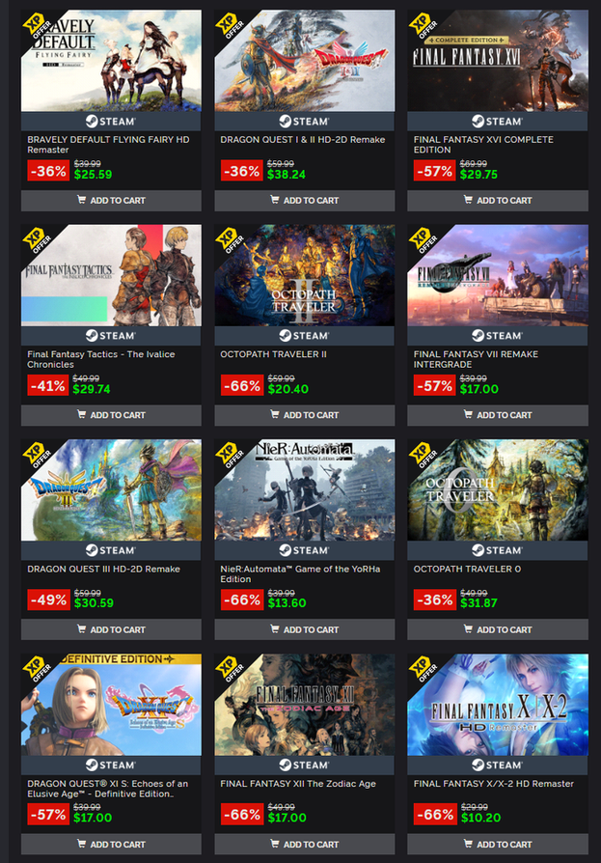Add Octopath Traveler II to cart
The image size is (601, 863).
(x=304, y=415)
